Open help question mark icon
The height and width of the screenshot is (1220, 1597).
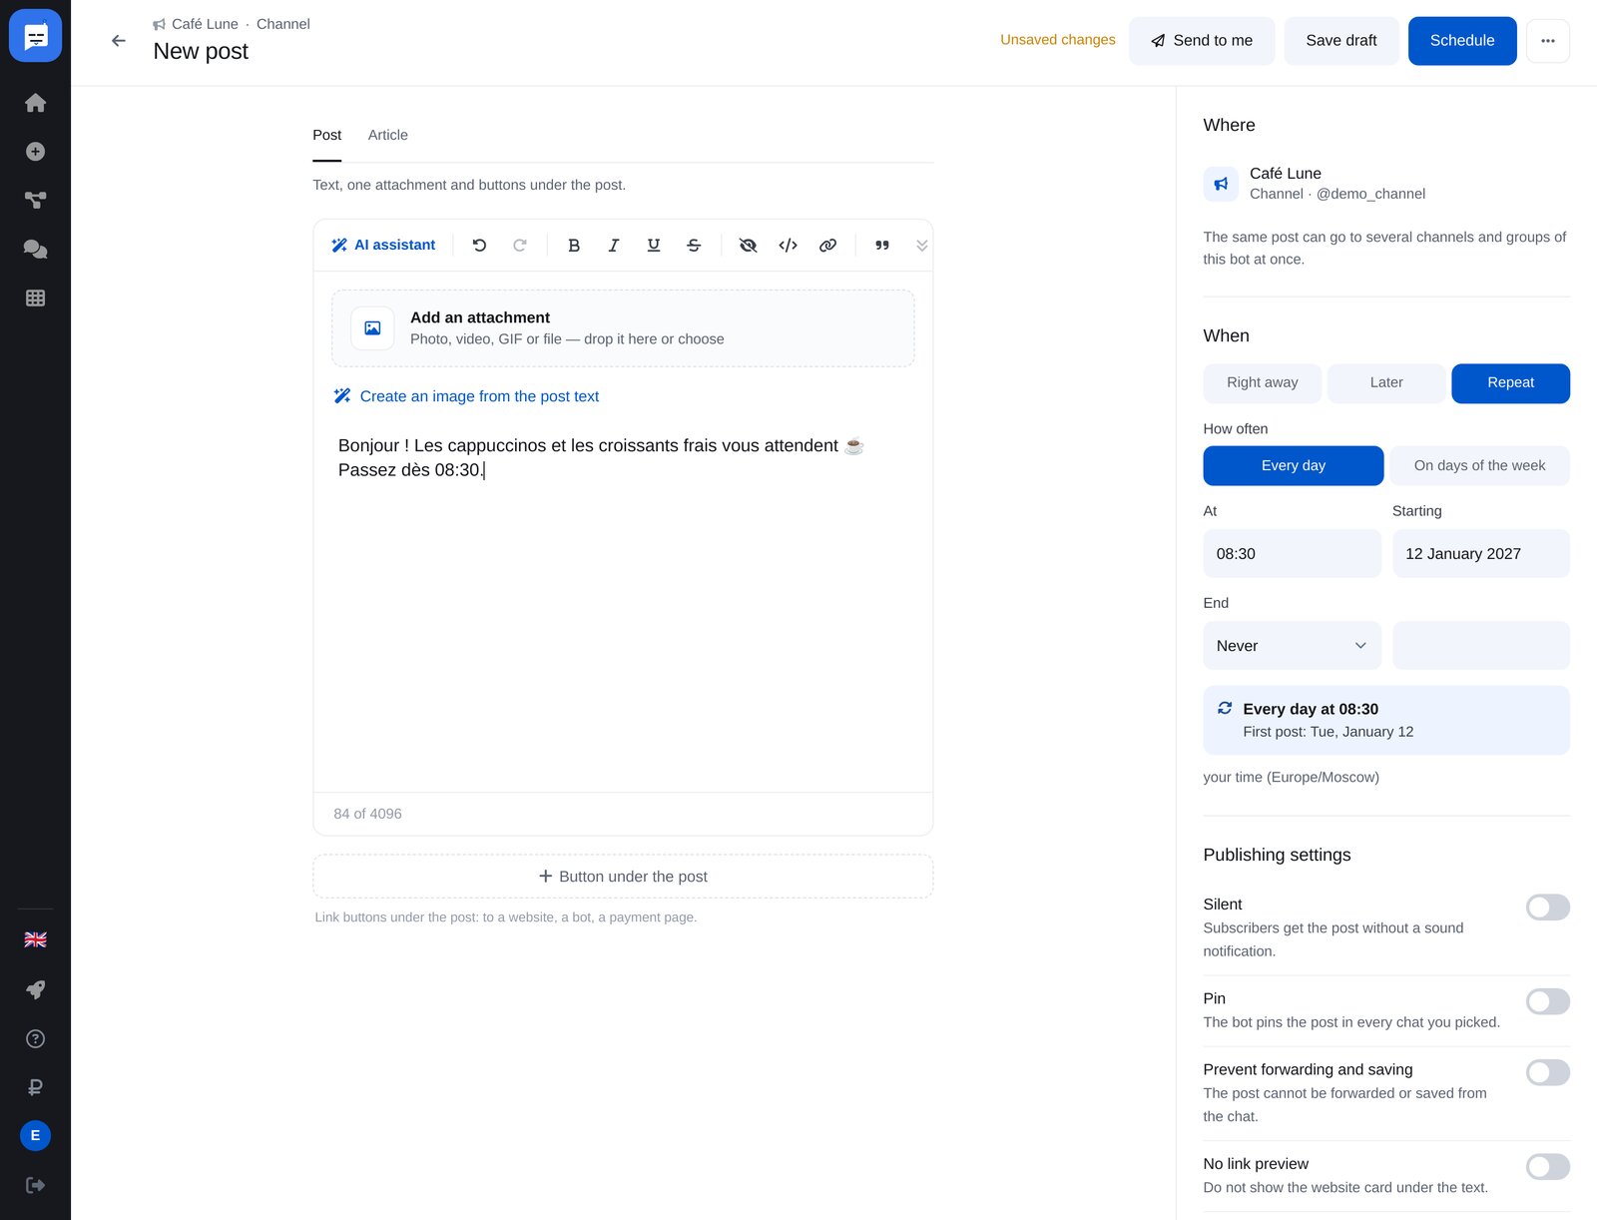pos(35,1038)
